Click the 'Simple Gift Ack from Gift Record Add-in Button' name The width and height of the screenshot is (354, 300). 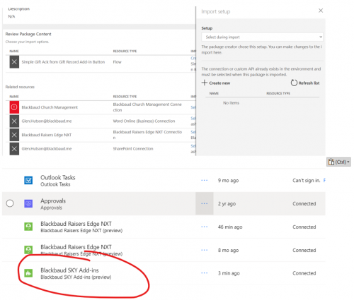coord(63,62)
